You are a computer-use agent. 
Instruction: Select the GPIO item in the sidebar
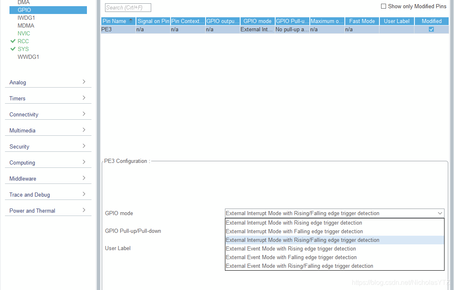coord(48,10)
